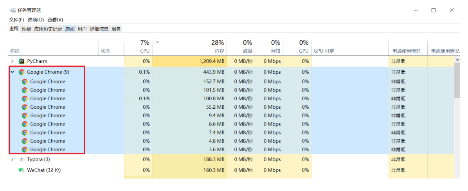Click the PyCharm application icon
The width and height of the screenshot is (468, 191).
coord(21,61)
